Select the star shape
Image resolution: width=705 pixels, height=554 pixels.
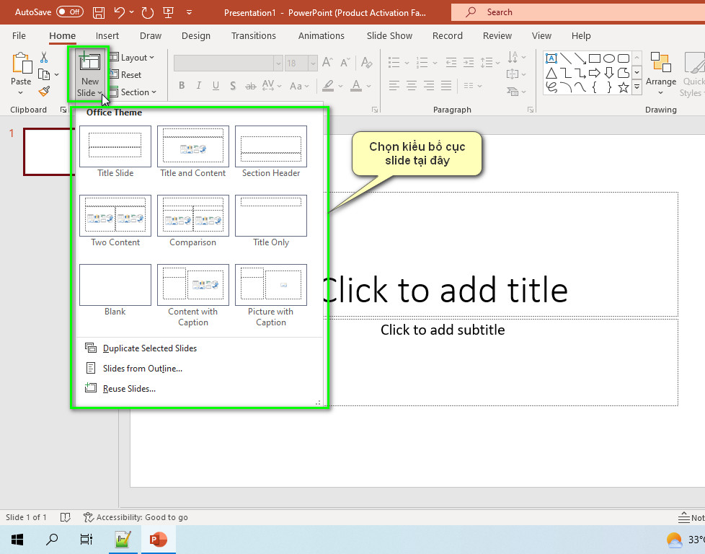pos(623,87)
